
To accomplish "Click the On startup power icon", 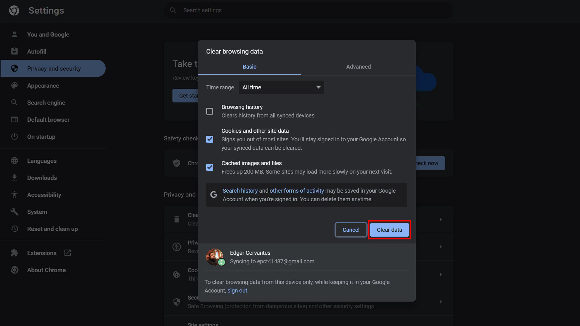I will click(14, 136).
